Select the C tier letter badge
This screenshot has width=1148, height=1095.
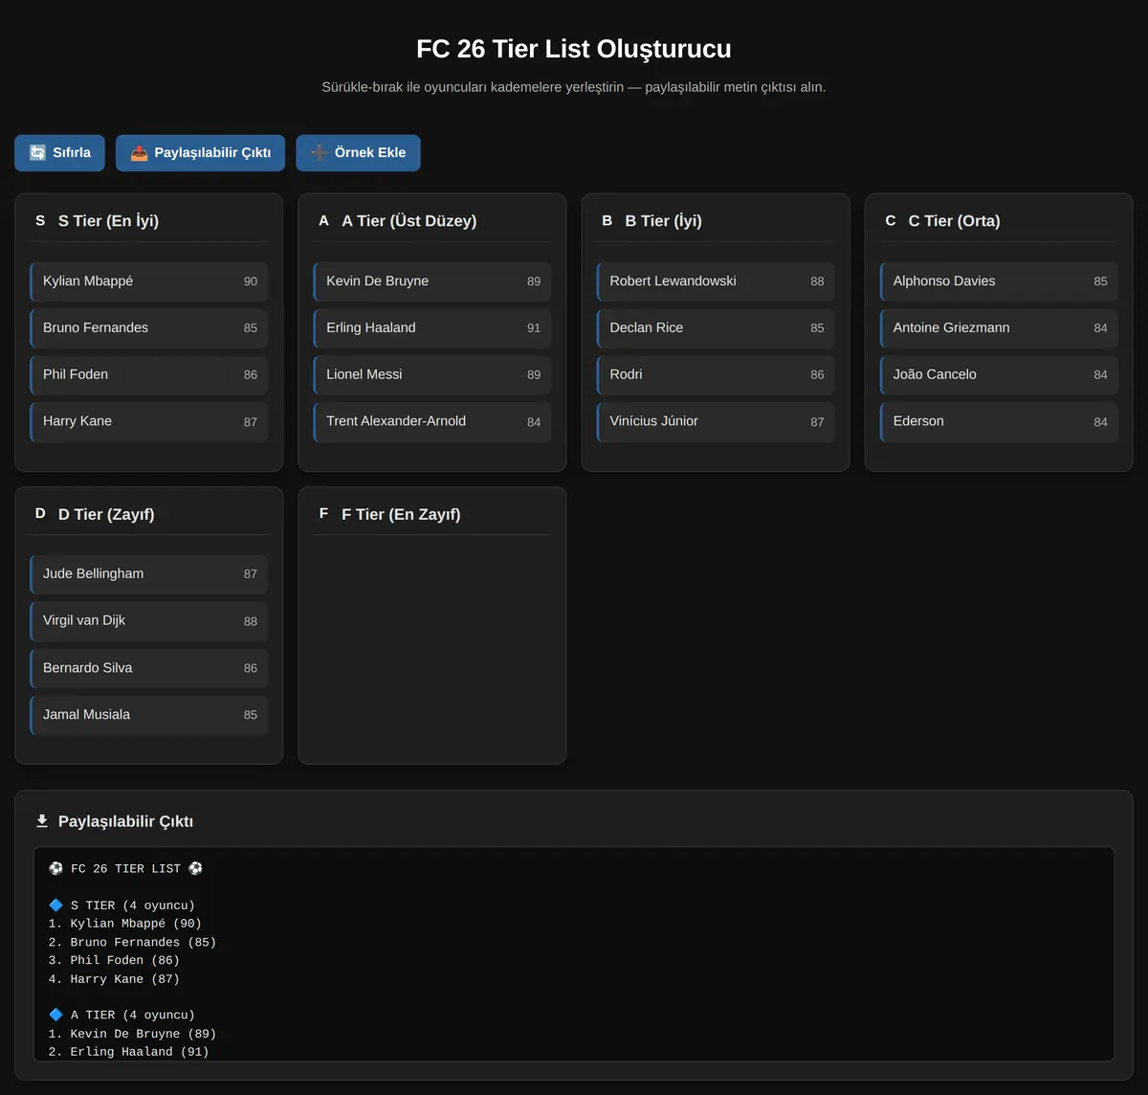click(x=891, y=221)
